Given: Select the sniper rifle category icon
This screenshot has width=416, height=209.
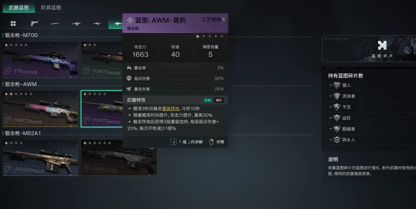Looking at the screenshot, I should 118,23.
